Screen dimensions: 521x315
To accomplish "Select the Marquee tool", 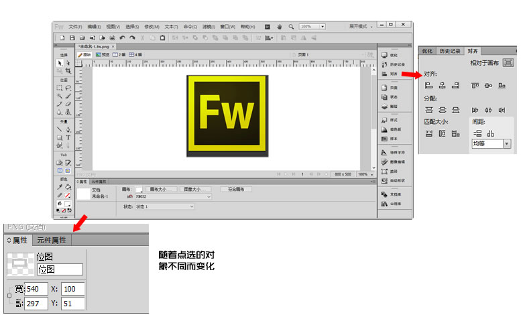I will (x=60, y=88).
